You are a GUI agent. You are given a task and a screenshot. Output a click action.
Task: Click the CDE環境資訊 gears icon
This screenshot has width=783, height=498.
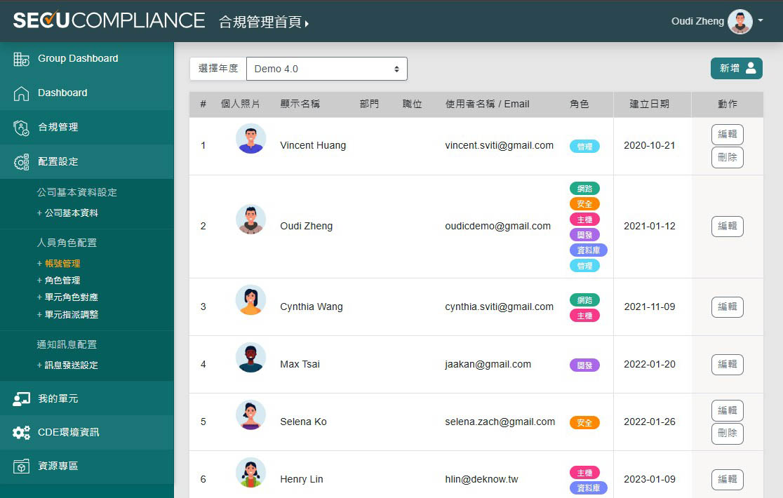[21, 433]
